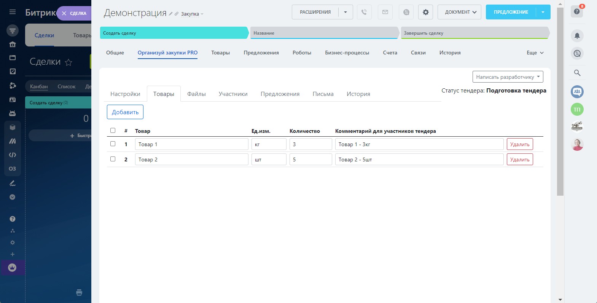
Task: Open the gear settings button in header
Action: point(425,12)
